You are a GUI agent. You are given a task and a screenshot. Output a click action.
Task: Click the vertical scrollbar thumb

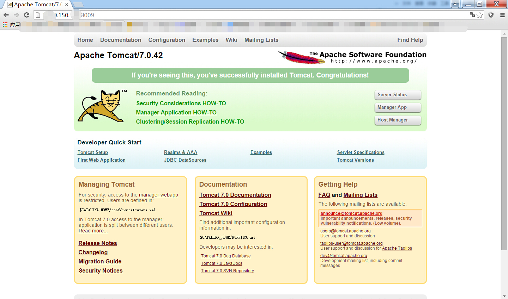coord(504,144)
